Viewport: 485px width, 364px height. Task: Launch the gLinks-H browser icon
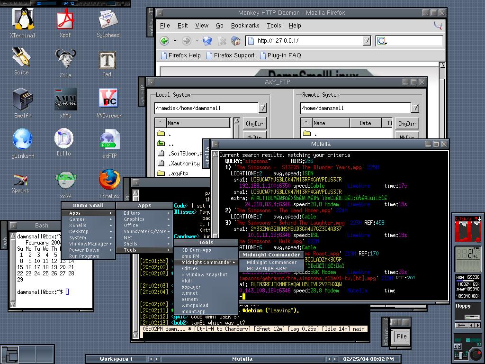coord(22,139)
